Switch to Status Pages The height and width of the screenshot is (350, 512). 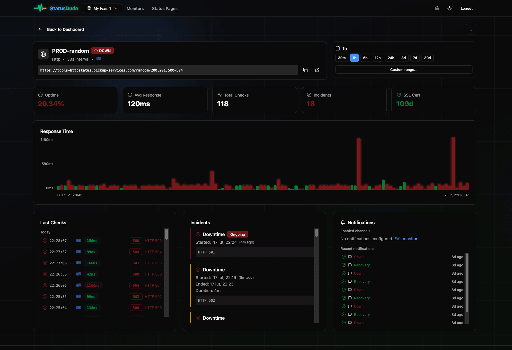tap(164, 9)
